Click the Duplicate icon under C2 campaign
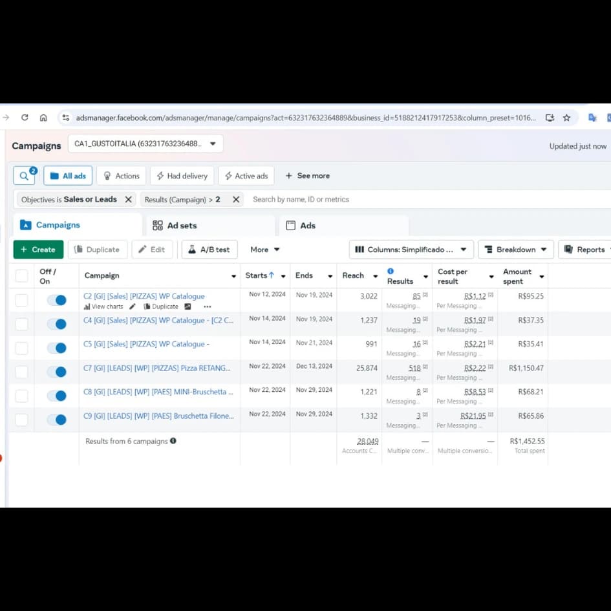 [x=161, y=306]
